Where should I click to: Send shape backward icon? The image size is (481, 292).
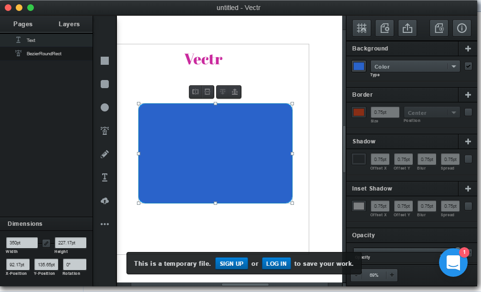[x=223, y=92]
